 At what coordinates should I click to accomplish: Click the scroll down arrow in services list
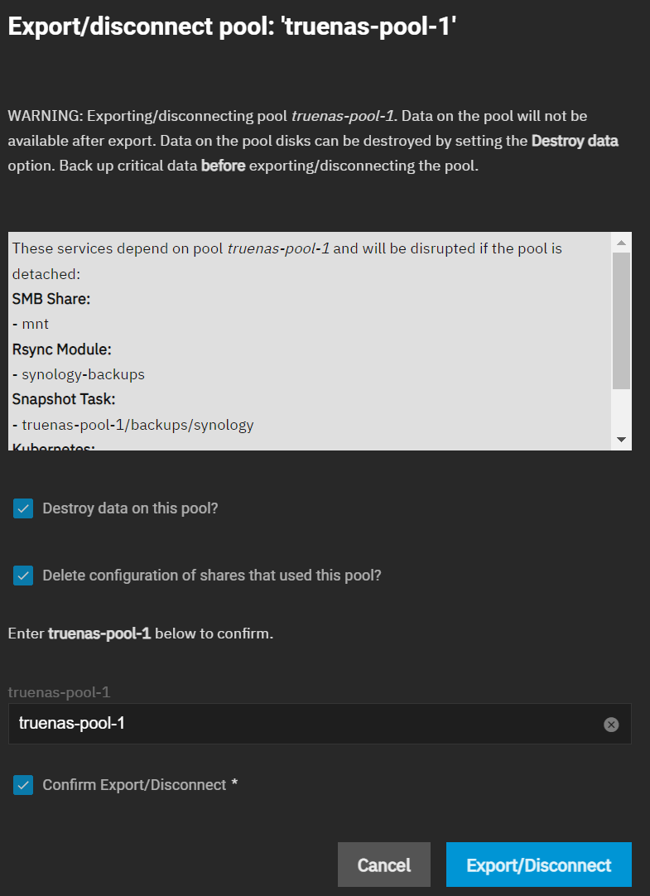coord(622,439)
